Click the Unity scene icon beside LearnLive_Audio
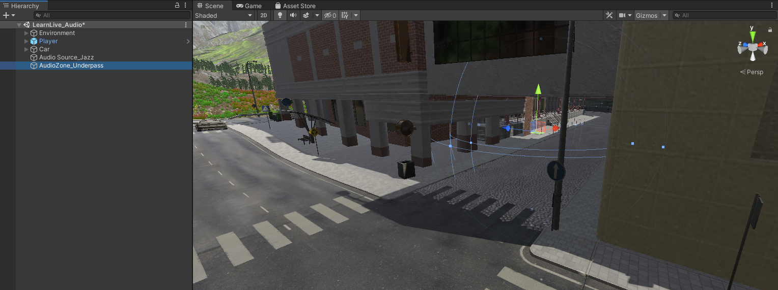The image size is (778, 290). [26, 25]
